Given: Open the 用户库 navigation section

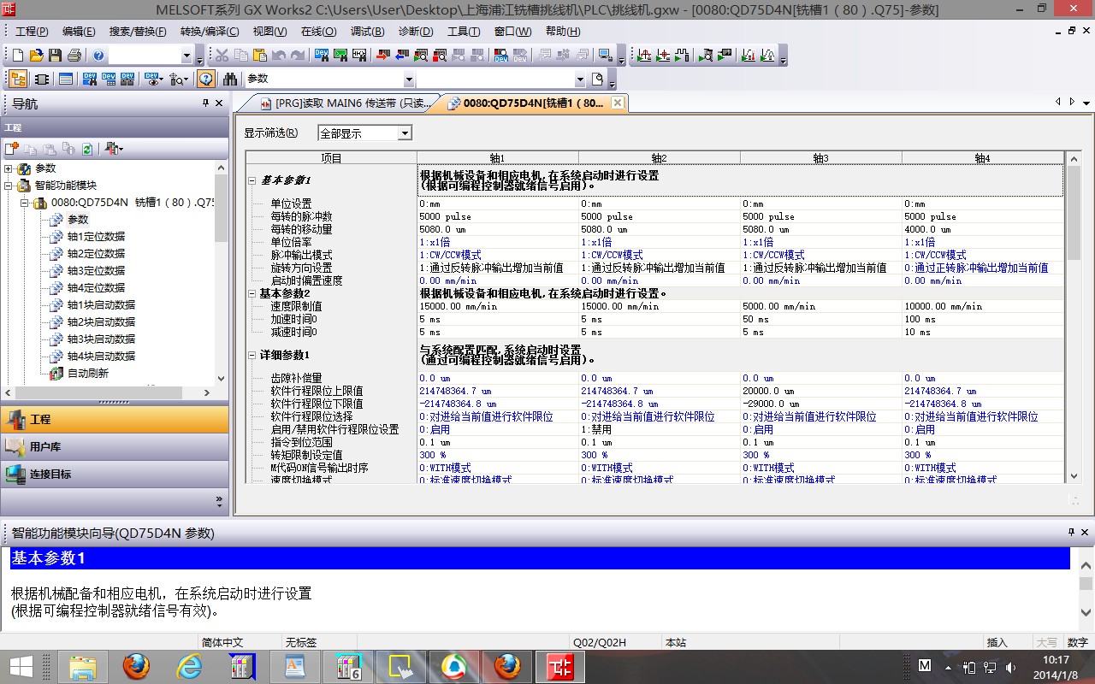Looking at the screenshot, I should coord(44,447).
